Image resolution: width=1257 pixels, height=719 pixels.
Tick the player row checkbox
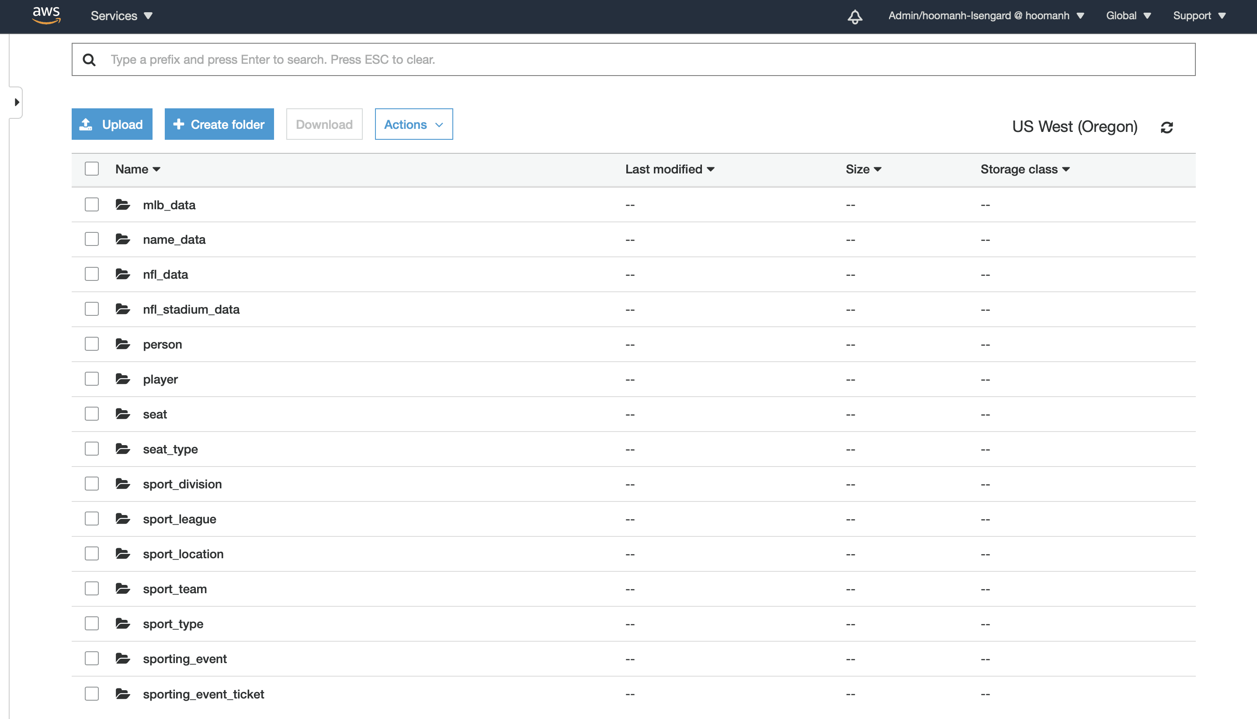coord(91,379)
